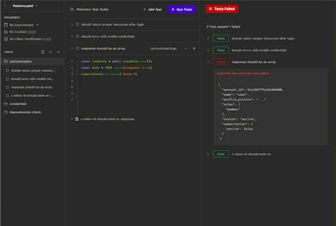Run the single test with the play icon
Image resolution: width=336 pixels, height=226 pixels.
[x=194, y=49]
